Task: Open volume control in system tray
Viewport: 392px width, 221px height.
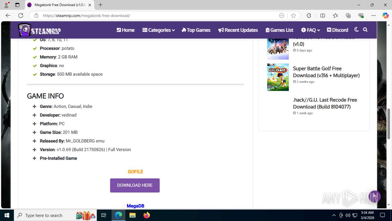Action: (348, 215)
